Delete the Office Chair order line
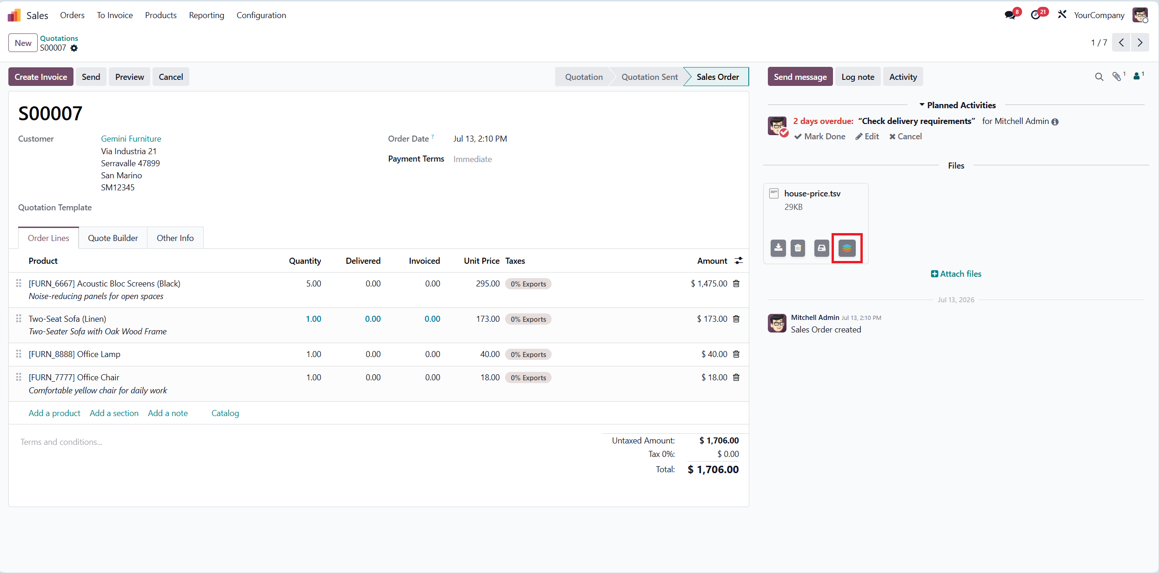Viewport: 1159px width, 573px height. point(736,377)
